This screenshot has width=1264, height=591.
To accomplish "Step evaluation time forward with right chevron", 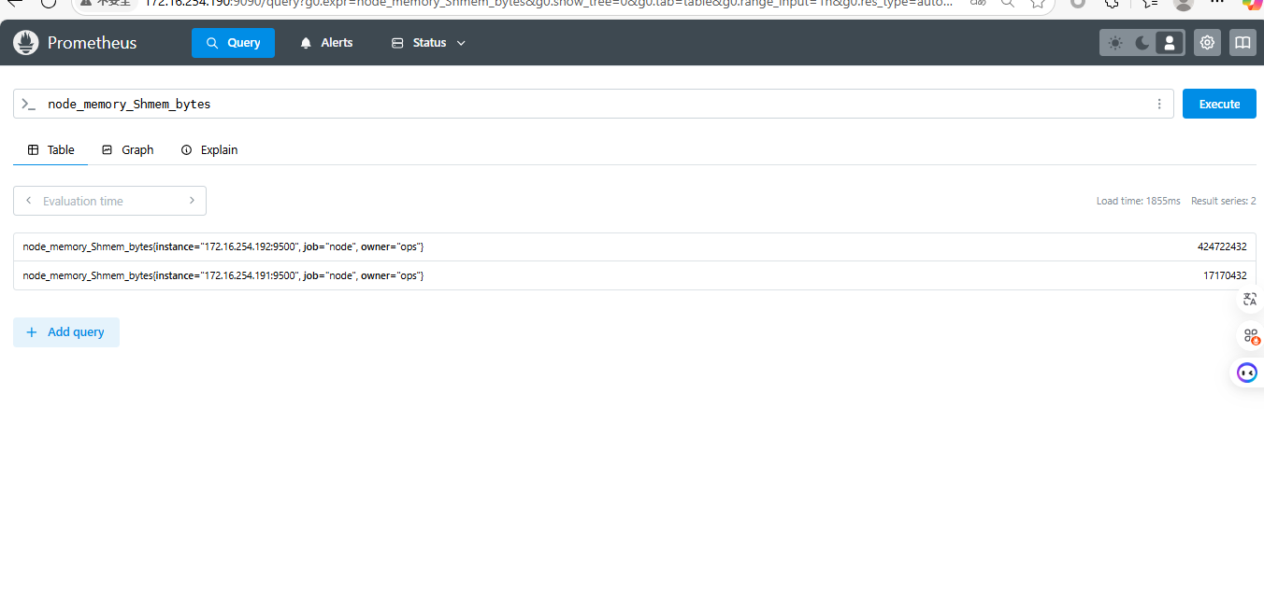I will click(192, 201).
